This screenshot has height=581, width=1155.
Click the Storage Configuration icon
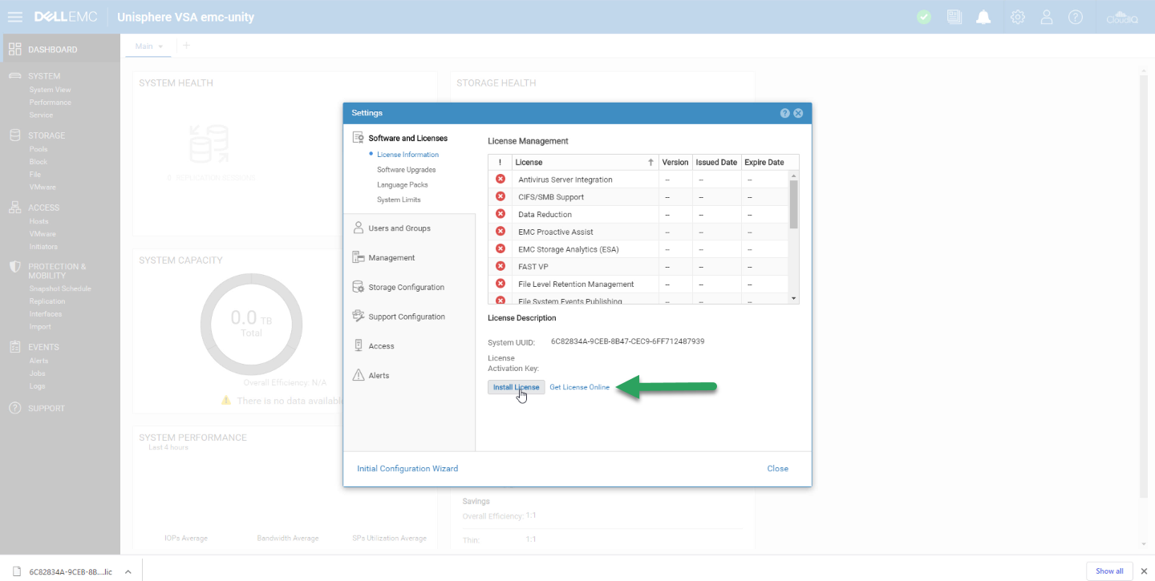[359, 287]
